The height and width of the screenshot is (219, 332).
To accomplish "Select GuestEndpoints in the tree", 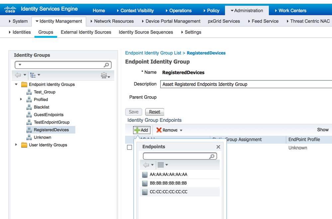I will click(x=49, y=115).
